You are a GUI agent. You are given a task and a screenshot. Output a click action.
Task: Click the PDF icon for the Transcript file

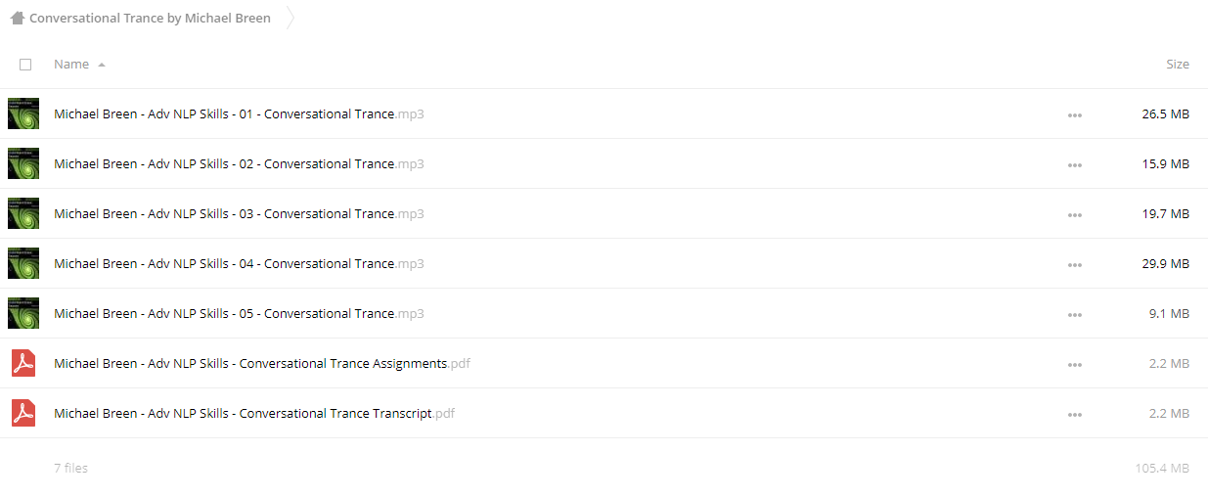coord(23,413)
